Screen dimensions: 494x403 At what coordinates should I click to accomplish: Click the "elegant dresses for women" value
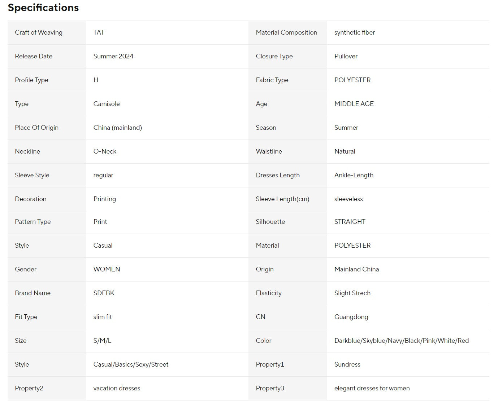(372, 388)
